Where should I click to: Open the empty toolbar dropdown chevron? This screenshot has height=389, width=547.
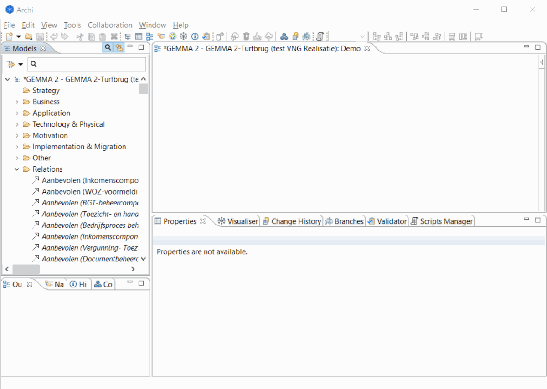point(362,36)
